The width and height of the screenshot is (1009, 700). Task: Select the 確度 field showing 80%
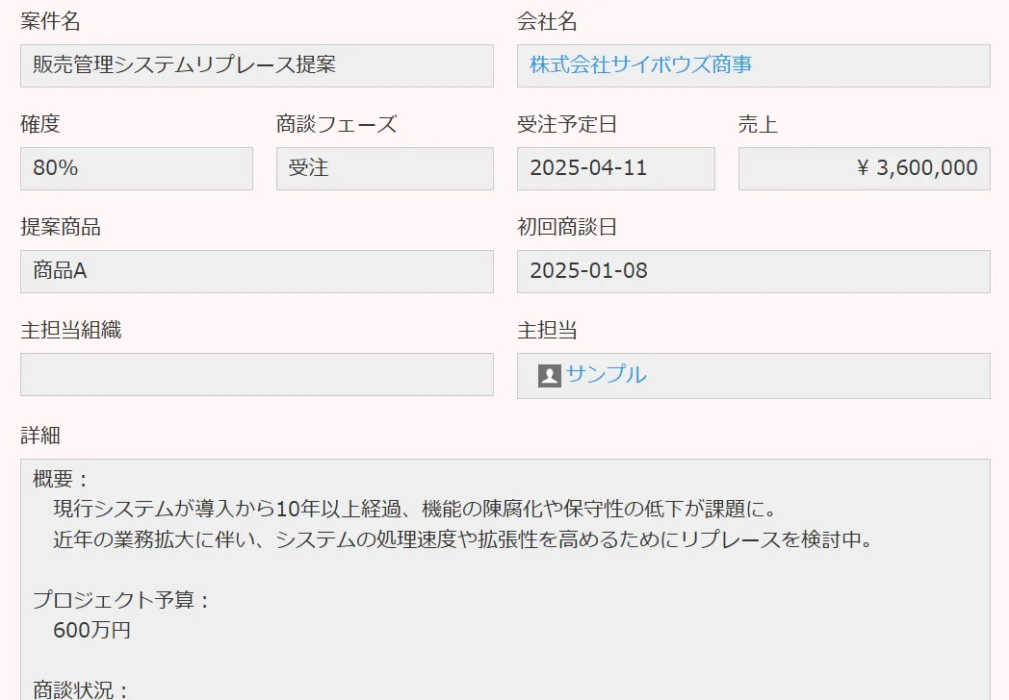point(136,168)
